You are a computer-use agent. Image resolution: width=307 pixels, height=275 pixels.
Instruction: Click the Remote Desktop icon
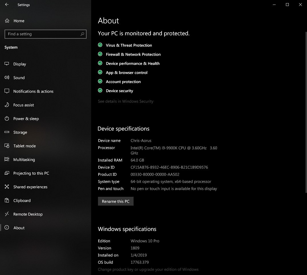pos(7,214)
